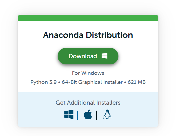
Task: Choose the Linux penguin installer icon
Action: pyautogui.click(x=107, y=114)
